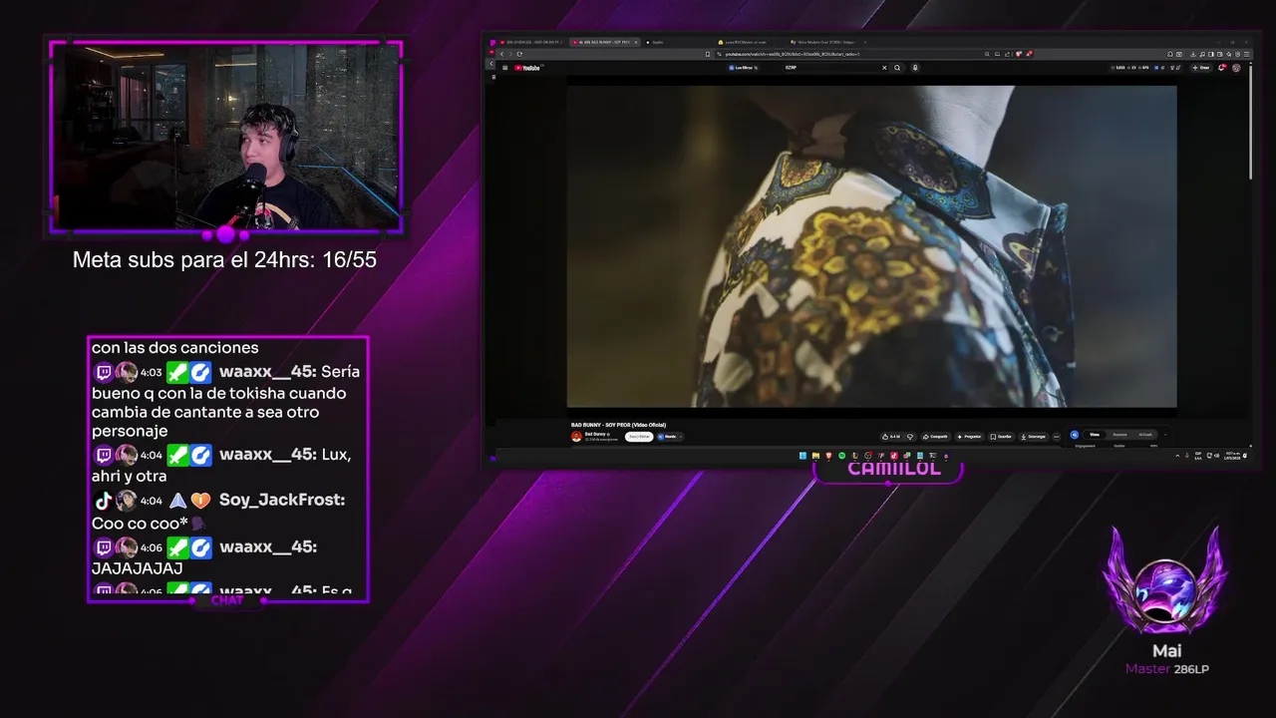Click the video title BAD BUNNY - SOY PEOR
Image resolution: width=1276 pixels, height=718 pixels.
coord(618,425)
